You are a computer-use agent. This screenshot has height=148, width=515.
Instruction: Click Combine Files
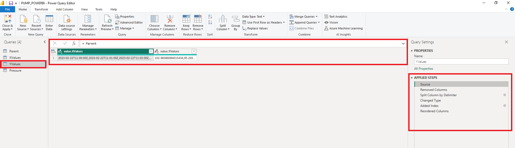(x=301, y=28)
